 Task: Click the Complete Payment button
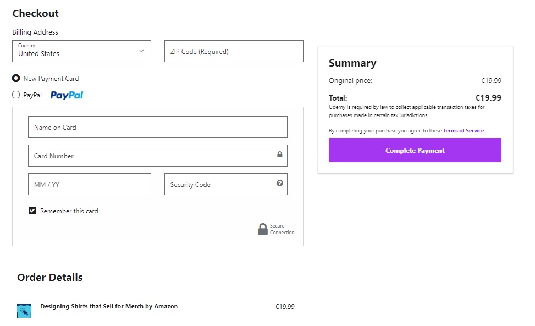[x=415, y=150]
